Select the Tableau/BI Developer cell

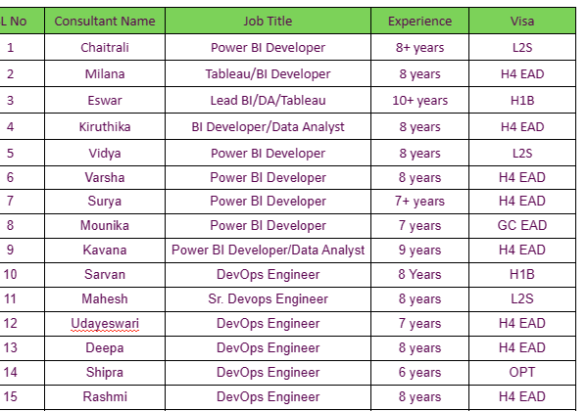click(x=268, y=74)
